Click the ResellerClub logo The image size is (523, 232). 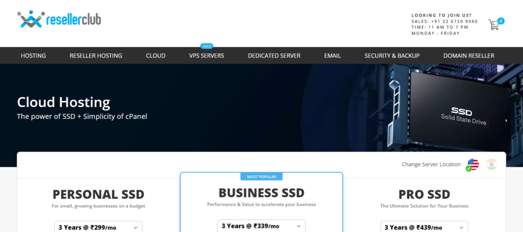tap(59, 19)
